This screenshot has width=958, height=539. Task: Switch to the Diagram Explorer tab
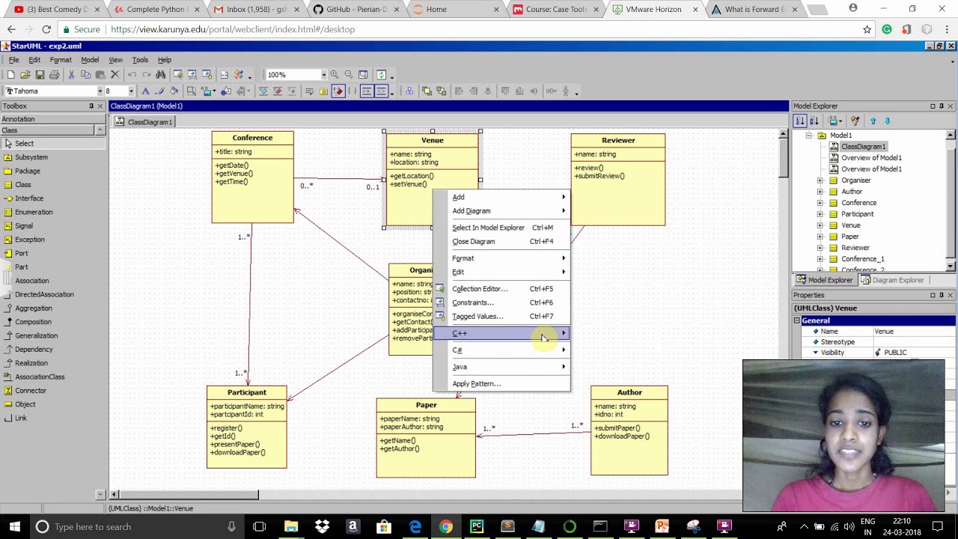(x=891, y=280)
